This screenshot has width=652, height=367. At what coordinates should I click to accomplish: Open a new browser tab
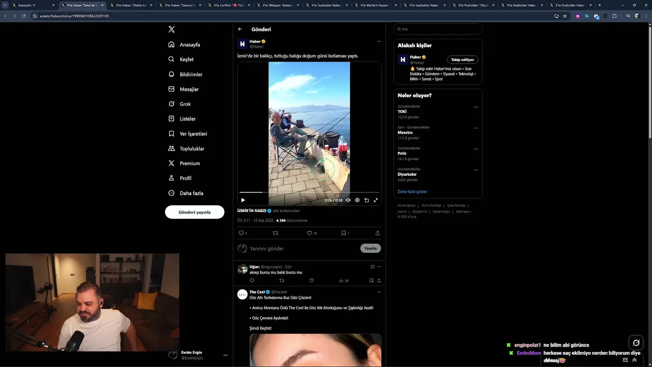pyautogui.click(x=600, y=5)
